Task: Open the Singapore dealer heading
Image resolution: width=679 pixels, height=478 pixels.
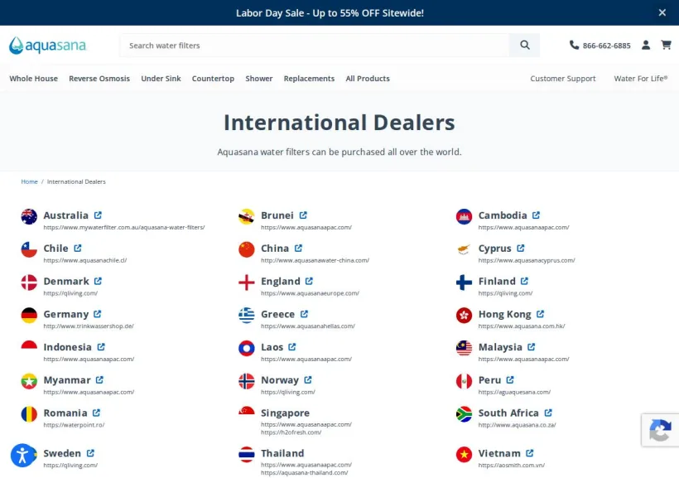Action: click(x=286, y=413)
